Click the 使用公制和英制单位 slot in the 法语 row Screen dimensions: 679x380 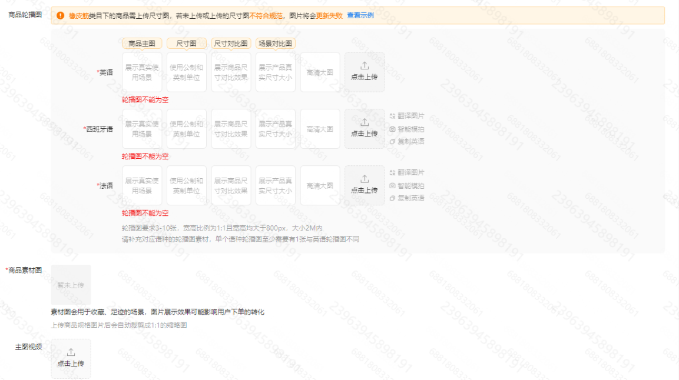pos(187,185)
